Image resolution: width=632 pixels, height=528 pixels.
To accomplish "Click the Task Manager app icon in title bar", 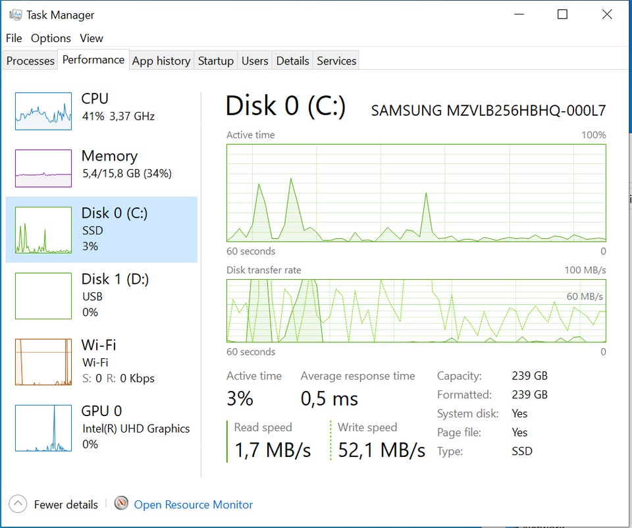I will (x=15, y=14).
